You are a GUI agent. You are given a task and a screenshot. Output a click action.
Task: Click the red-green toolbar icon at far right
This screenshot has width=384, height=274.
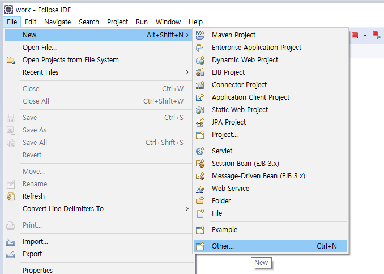click(377, 35)
